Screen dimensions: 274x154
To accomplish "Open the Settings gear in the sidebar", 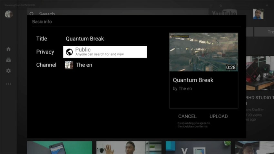I will tap(8, 71).
